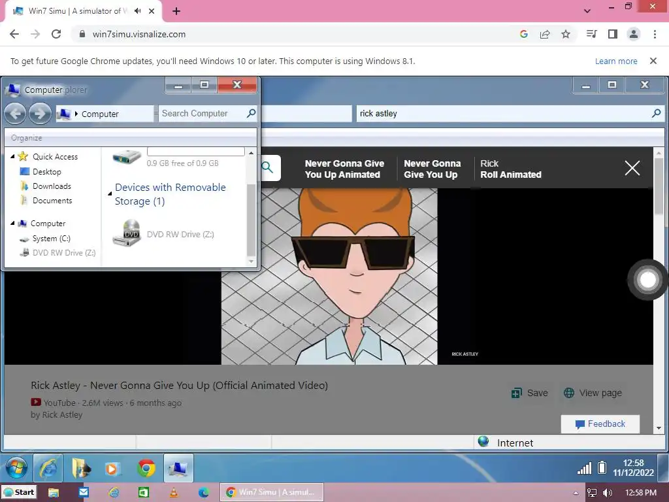Open the Chrome side panel icon

click(613, 34)
